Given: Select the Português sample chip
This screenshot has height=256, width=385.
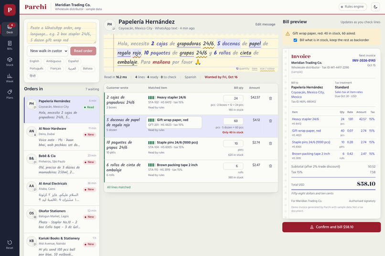Looking at the screenshot, I should click(x=36, y=69).
